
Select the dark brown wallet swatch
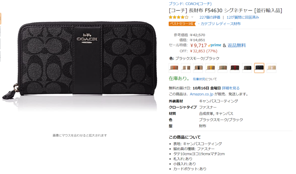[x=247, y=68]
